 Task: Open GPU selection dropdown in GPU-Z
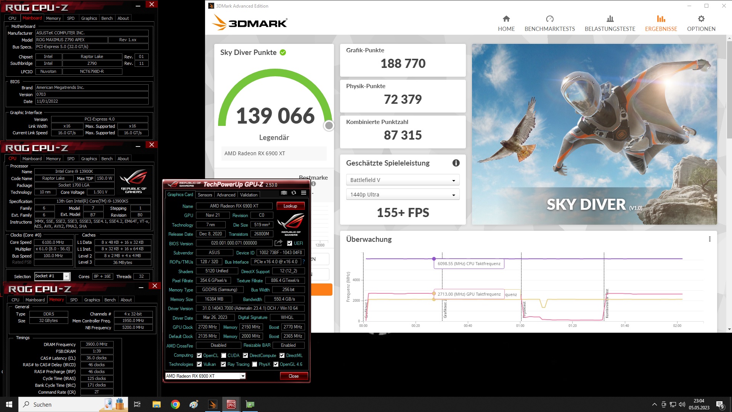tap(205, 376)
